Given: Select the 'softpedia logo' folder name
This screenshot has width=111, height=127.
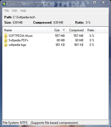Looking at the screenshot, I should coord(17,45).
